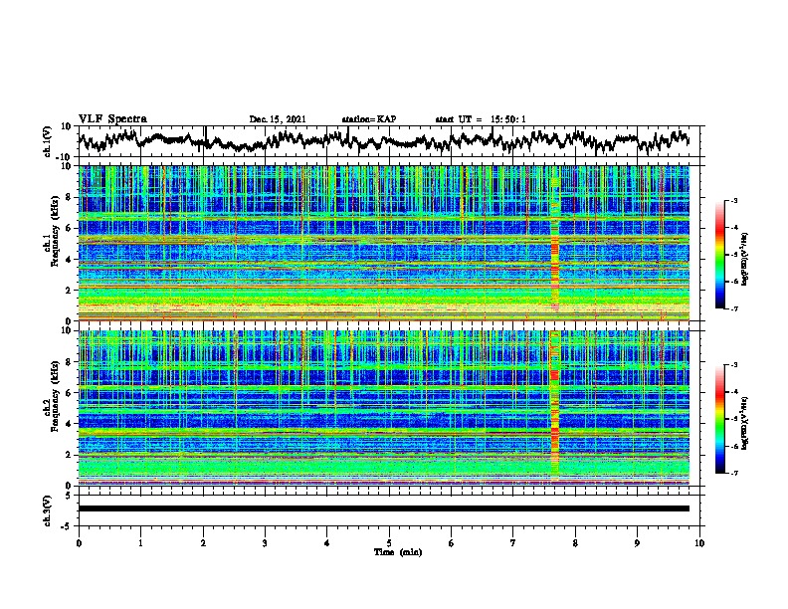Click the ch.1 spectrogram panel
This screenshot has width=788, height=609.
384,243
